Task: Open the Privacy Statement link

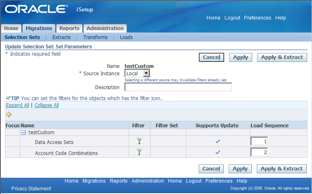Action: click(x=31, y=188)
